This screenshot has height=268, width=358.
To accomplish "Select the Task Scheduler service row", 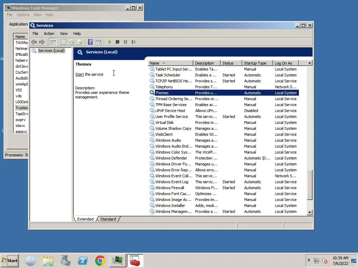I will pyautogui.click(x=223, y=75).
